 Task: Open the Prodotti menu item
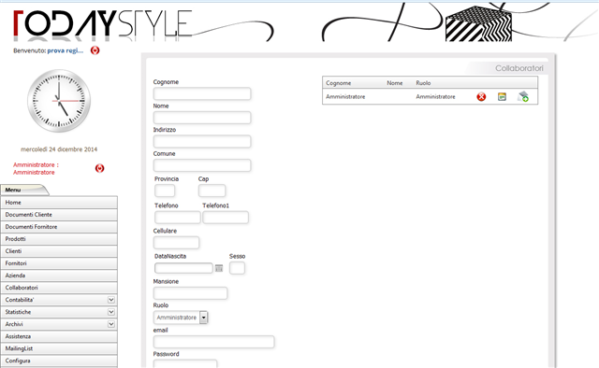click(59, 239)
